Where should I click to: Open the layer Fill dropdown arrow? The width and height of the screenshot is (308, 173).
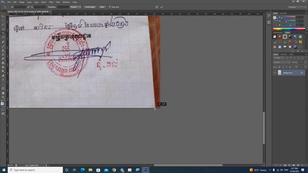tap(305, 67)
